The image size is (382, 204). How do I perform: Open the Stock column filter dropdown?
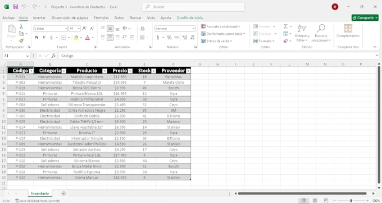coord(153,71)
